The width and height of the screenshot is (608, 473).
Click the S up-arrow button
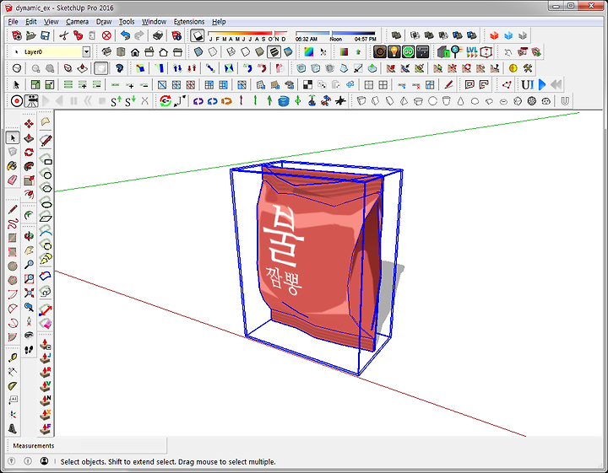click(117, 101)
